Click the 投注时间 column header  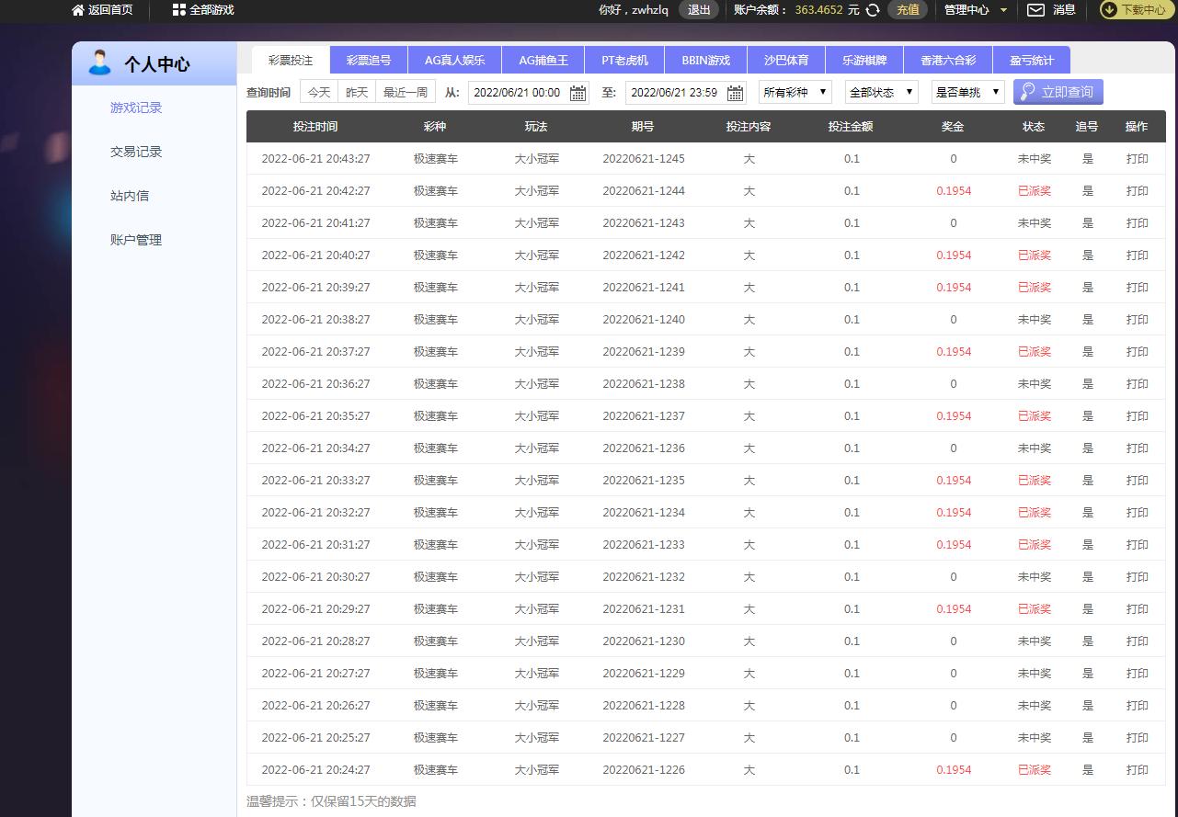pyautogui.click(x=315, y=127)
